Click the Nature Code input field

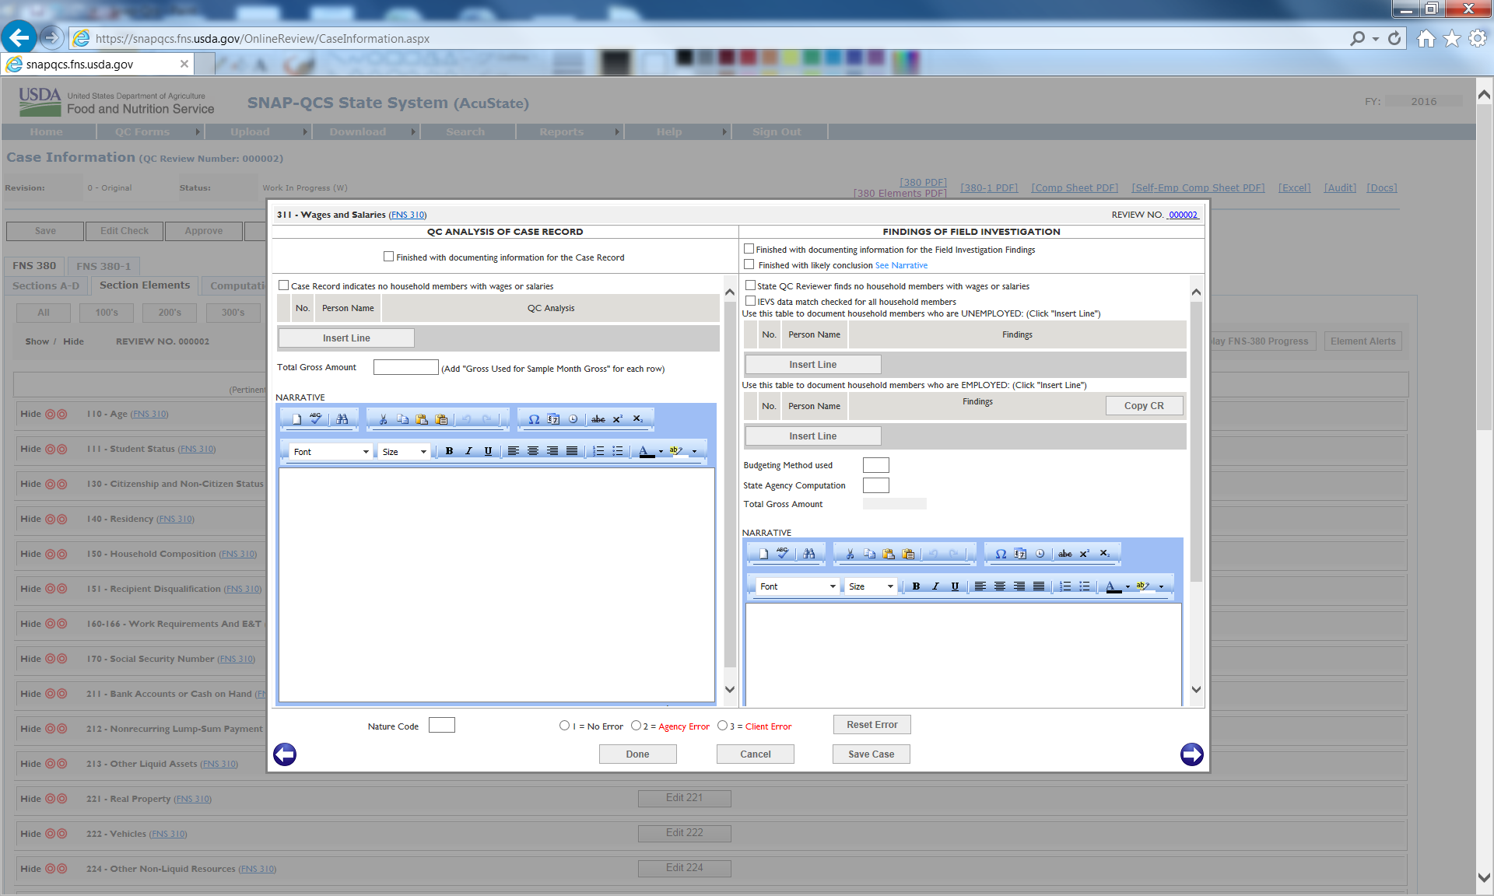[x=441, y=725]
